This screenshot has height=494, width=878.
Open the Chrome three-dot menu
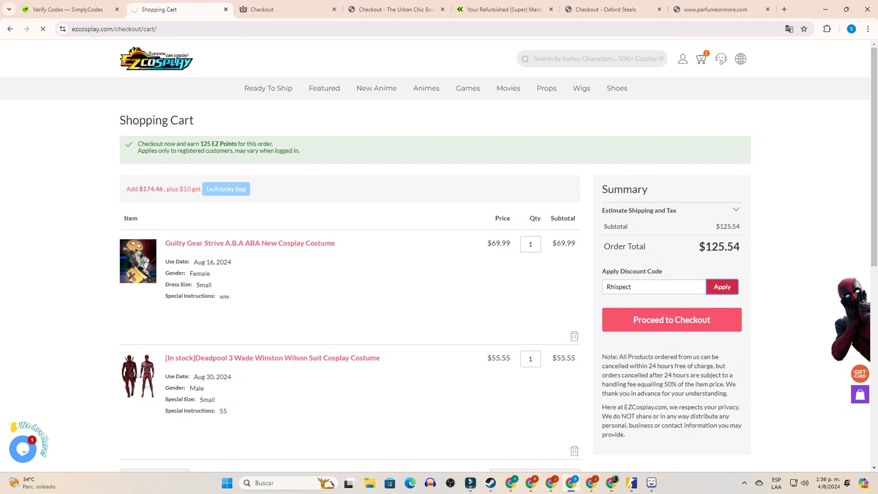click(x=868, y=29)
